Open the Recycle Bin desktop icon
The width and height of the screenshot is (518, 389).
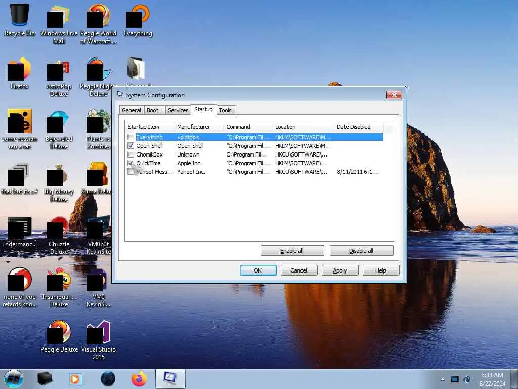point(20,20)
